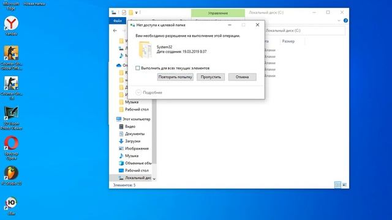Viewport: 392px width, 220px height.
Task: Click the navigation pane vertical scrollbar thumb
Action: (154, 131)
